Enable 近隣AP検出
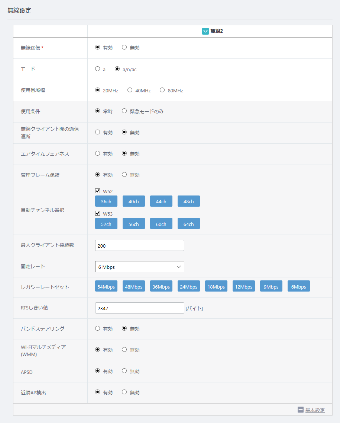Image resolution: width=340 pixels, height=423 pixels. [x=97, y=392]
